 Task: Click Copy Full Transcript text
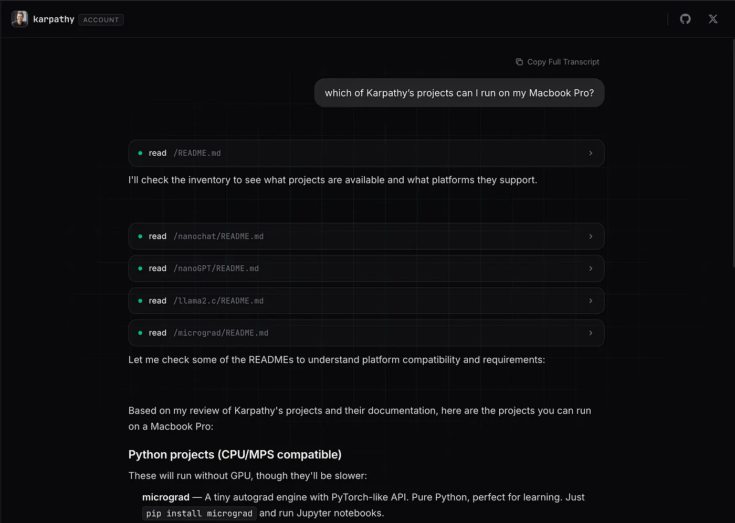[x=563, y=62]
